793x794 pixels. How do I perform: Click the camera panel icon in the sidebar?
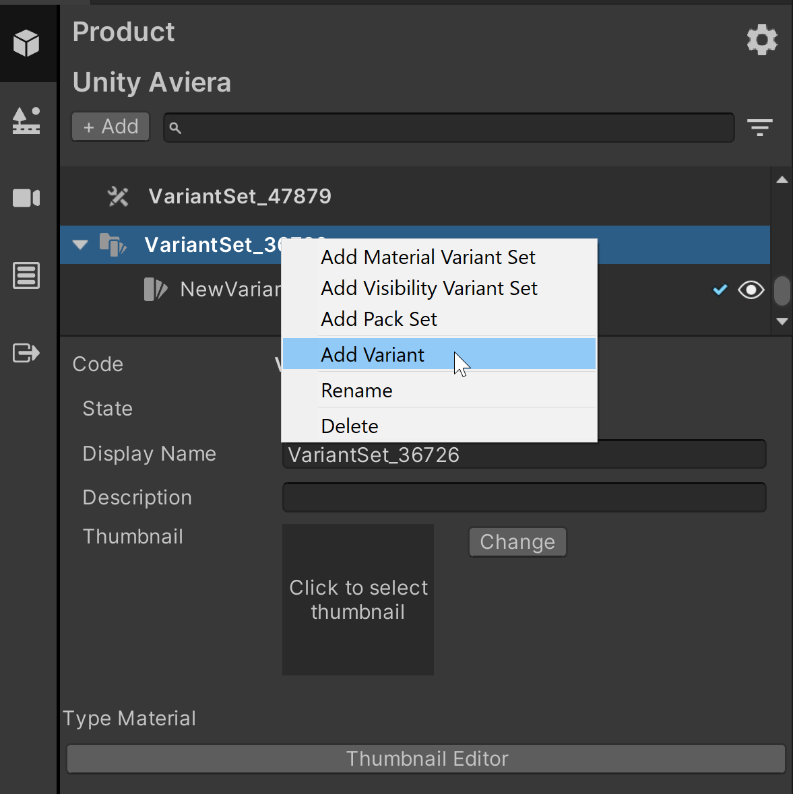(27, 197)
